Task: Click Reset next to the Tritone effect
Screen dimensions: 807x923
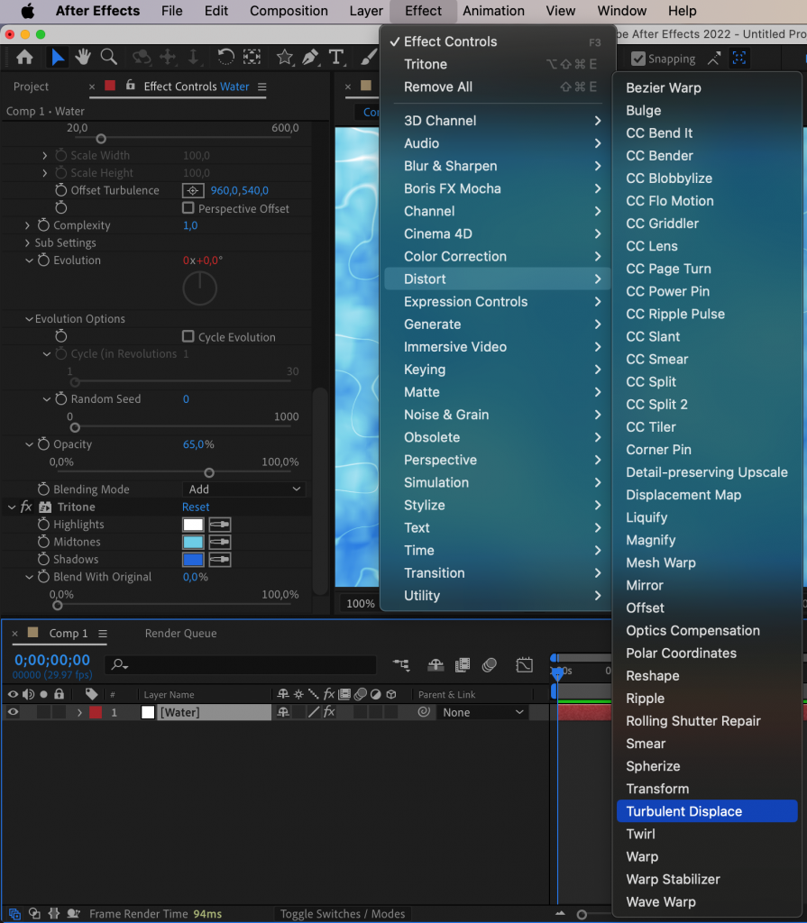Action: click(196, 507)
